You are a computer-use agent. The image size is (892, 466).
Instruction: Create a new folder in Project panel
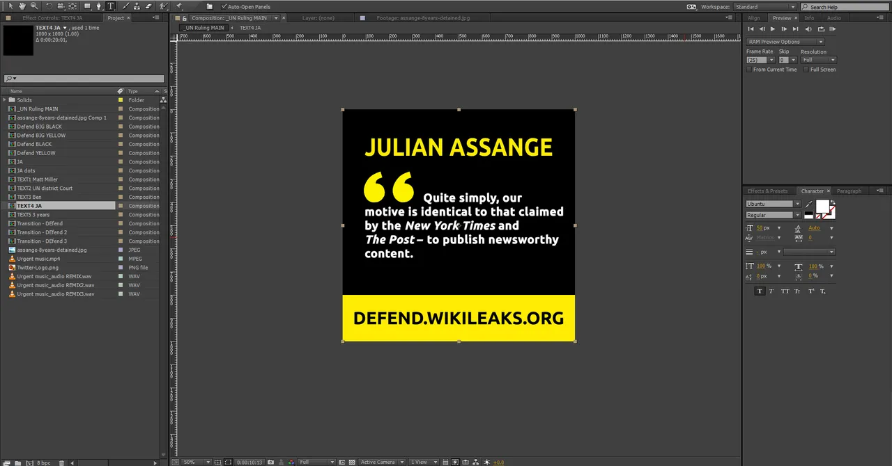coord(17,463)
